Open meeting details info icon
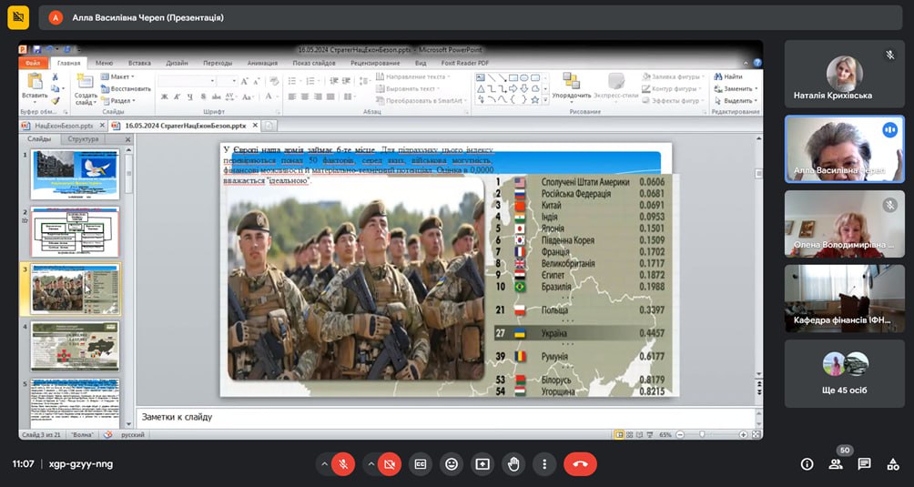This screenshot has height=487, width=914. pyautogui.click(x=807, y=464)
